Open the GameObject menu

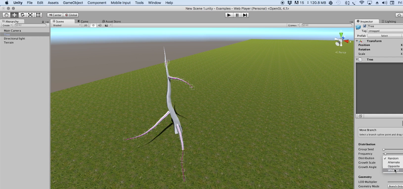73,3
